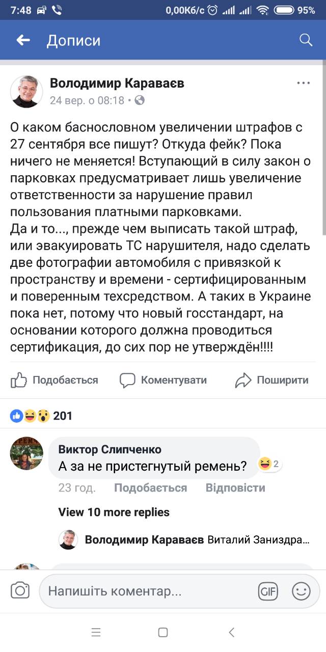Tap Володимир Караваєв profile photo

click(x=26, y=91)
